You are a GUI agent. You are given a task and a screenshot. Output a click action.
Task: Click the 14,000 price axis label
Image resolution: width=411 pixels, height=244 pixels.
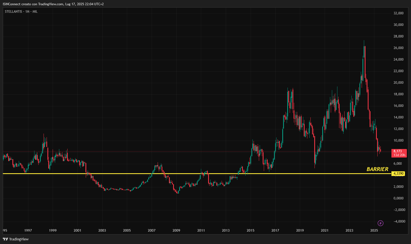point(399,117)
